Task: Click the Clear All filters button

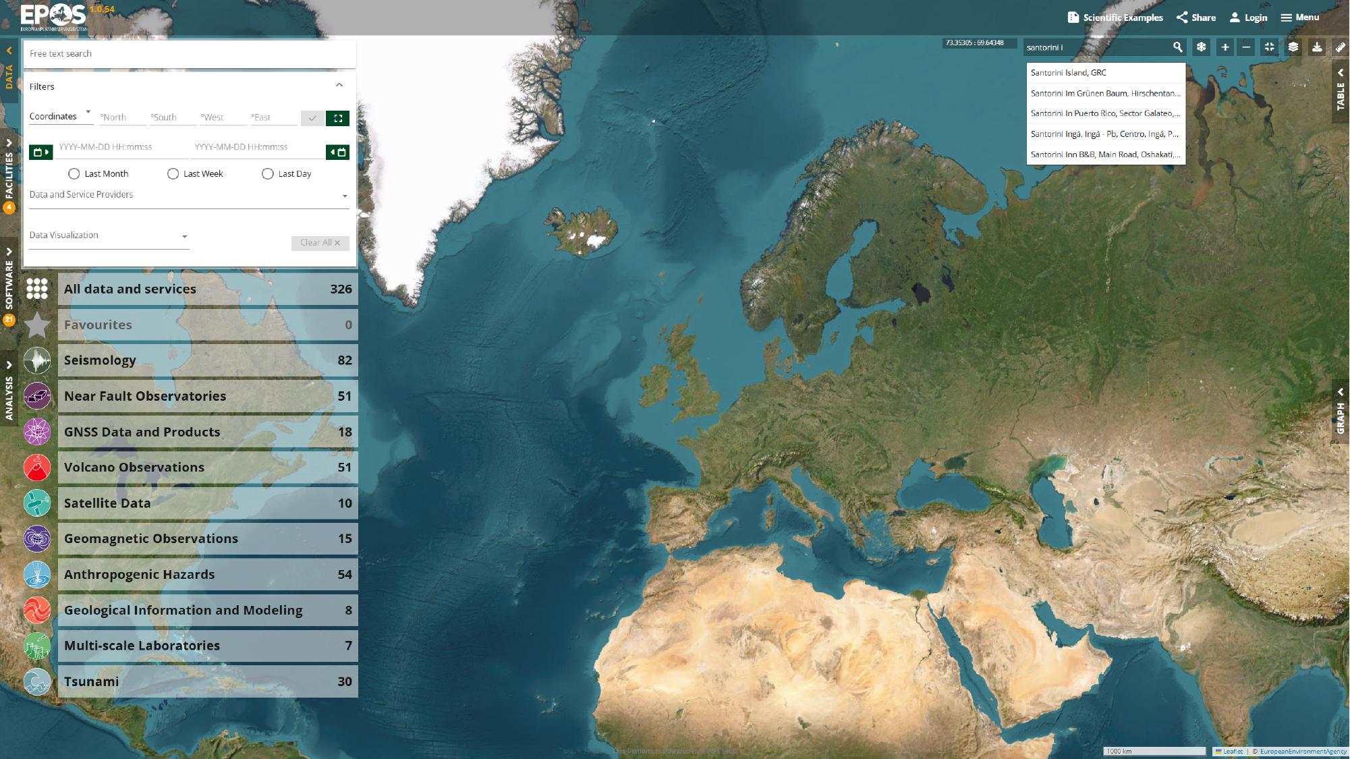Action: 319,243
